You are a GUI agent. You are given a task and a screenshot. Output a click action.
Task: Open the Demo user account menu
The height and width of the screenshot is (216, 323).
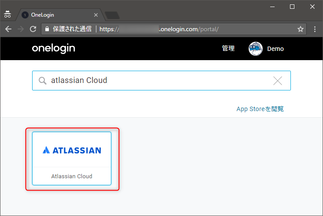click(275, 49)
